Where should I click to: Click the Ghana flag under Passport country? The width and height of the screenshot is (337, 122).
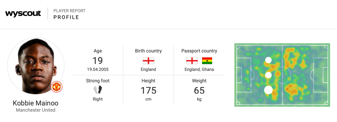coord(207,61)
